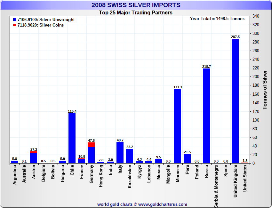
Task: Select the Russia bar
Action: (x=206, y=116)
